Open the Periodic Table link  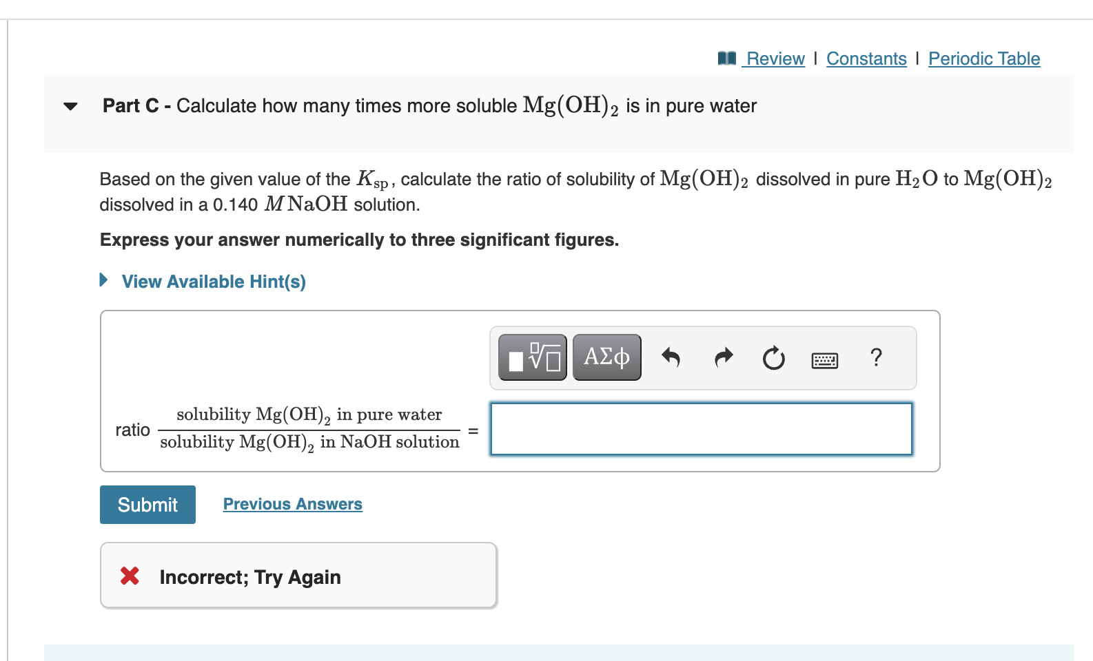point(984,59)
